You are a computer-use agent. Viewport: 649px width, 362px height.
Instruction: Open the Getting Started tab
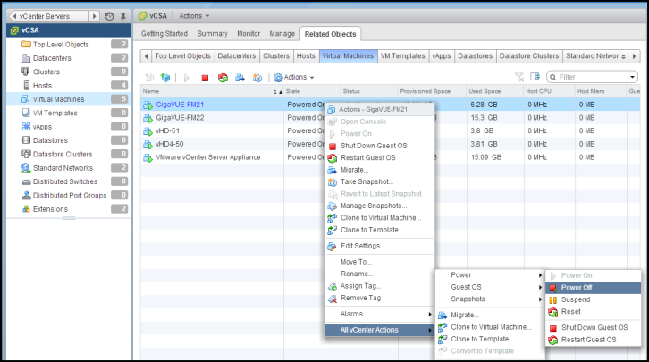(x=164, y=34)
